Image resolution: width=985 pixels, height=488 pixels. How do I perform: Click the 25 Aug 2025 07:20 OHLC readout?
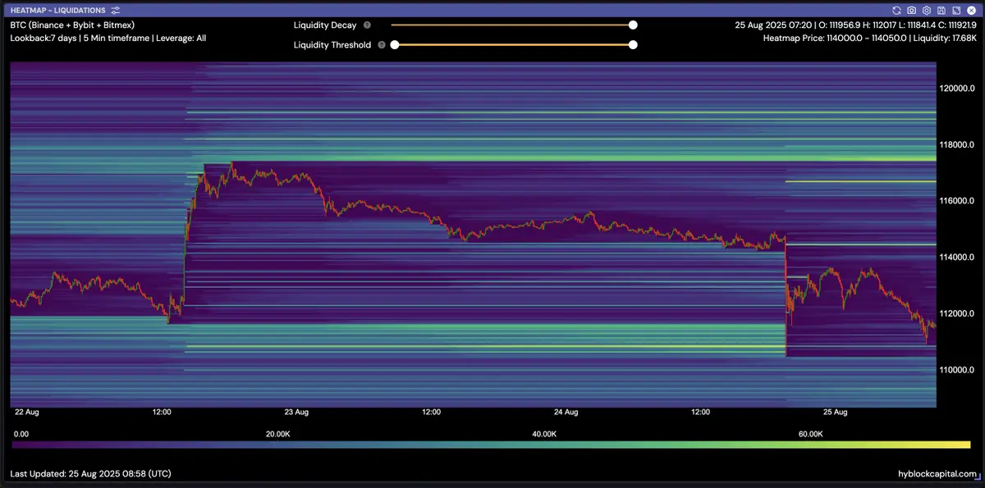855,25
